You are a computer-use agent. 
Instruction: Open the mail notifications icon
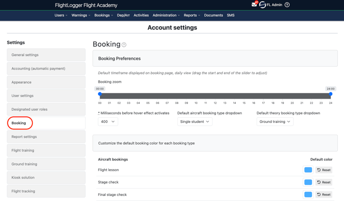click(x=254, y=5)
